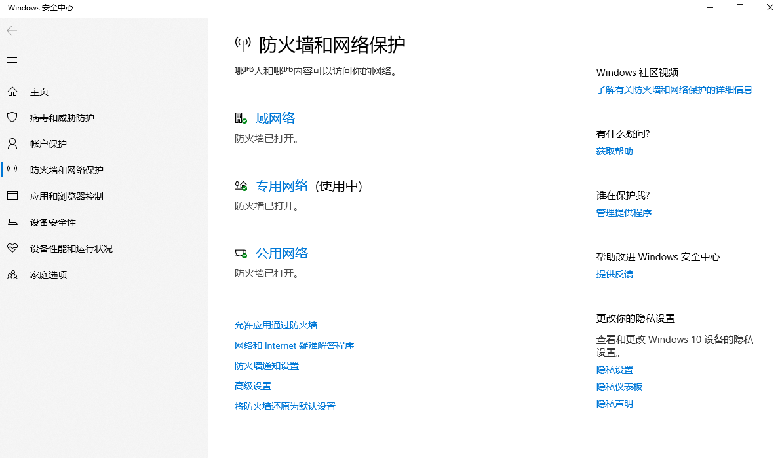The image size is (780, 458).
Task: Click the window icon for 应用和浏览器控制
Action: pos(12,196)
